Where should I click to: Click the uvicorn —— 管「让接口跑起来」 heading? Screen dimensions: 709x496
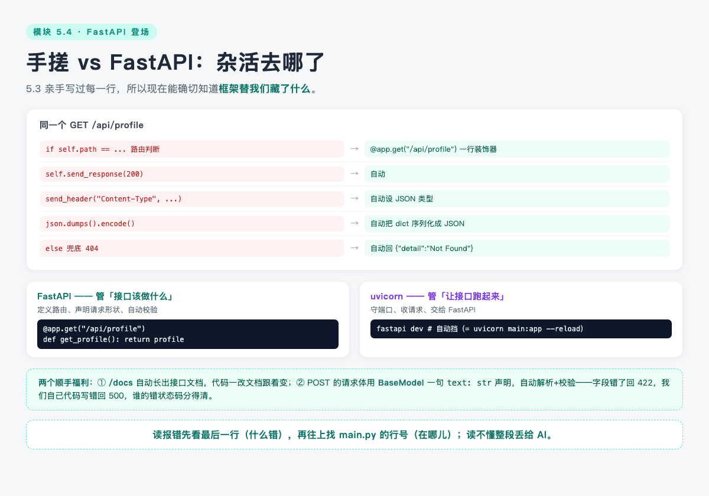click(441, 296)
